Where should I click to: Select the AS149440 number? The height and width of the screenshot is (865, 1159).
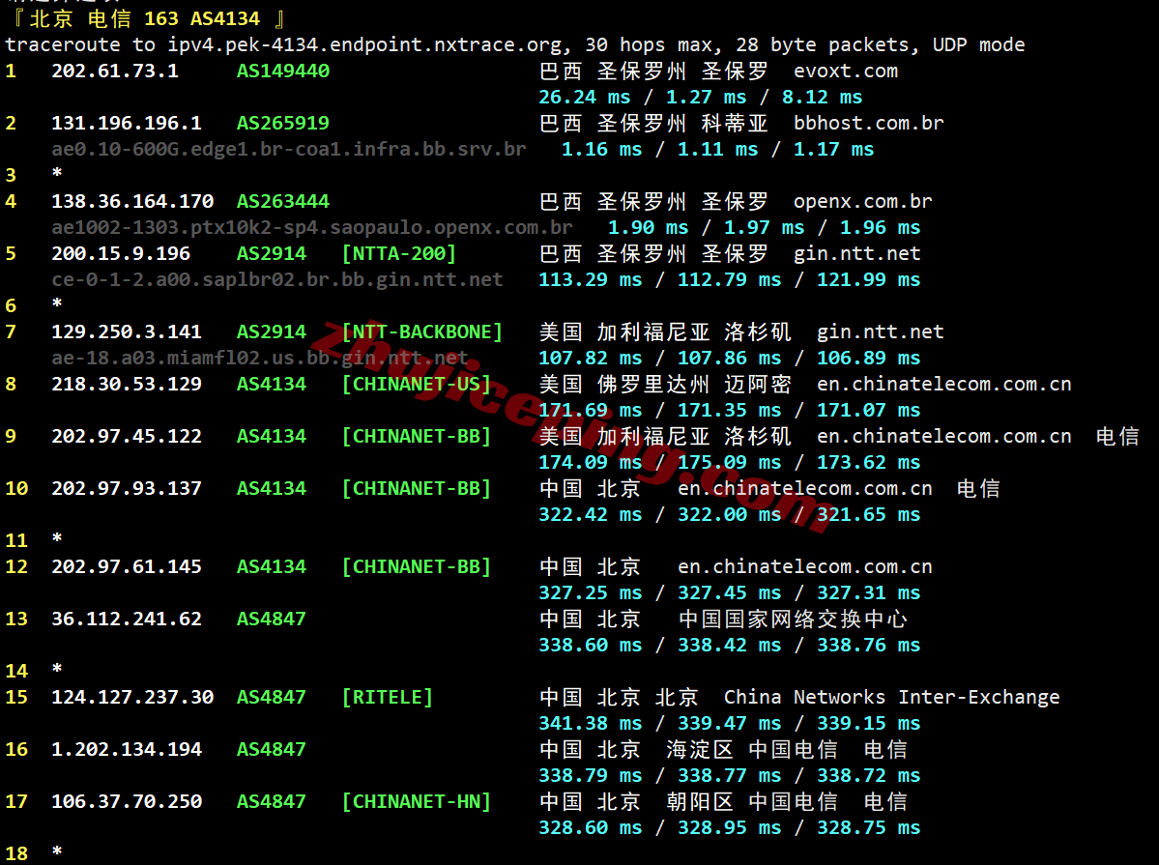283,71
